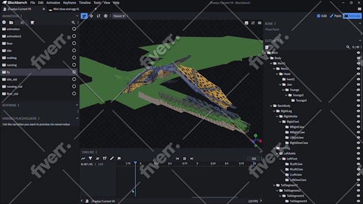
Task: Click the viewport hamburger menu icon
Action: (259, 23)
